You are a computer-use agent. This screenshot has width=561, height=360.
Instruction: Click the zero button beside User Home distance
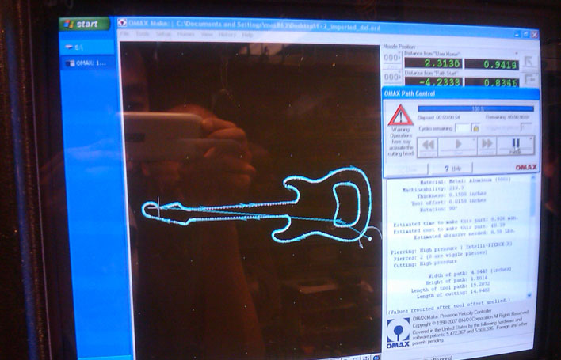392,59
